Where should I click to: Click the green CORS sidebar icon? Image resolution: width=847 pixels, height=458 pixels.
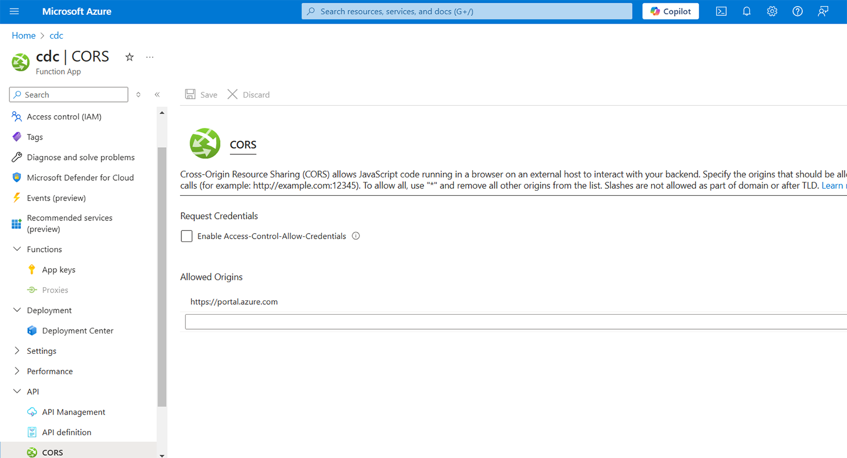click(x=32, y=452)
